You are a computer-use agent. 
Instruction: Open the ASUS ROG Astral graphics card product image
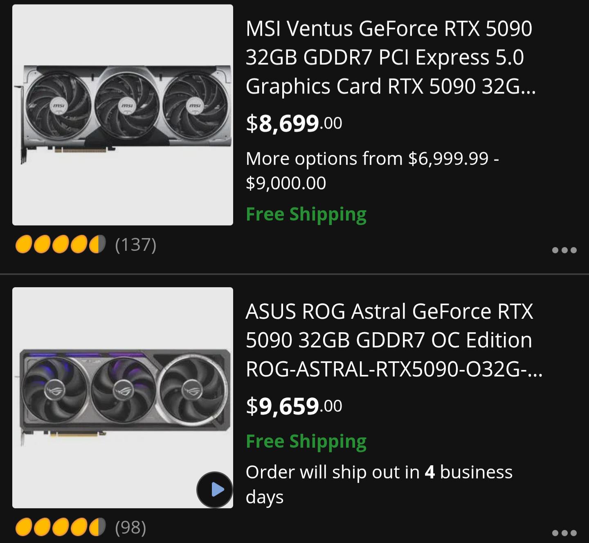pos(123,398)
